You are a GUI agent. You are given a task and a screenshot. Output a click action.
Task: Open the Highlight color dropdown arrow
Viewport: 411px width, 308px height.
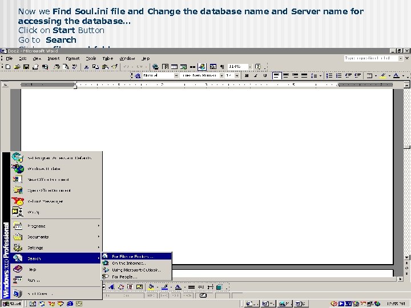point(389,76)
